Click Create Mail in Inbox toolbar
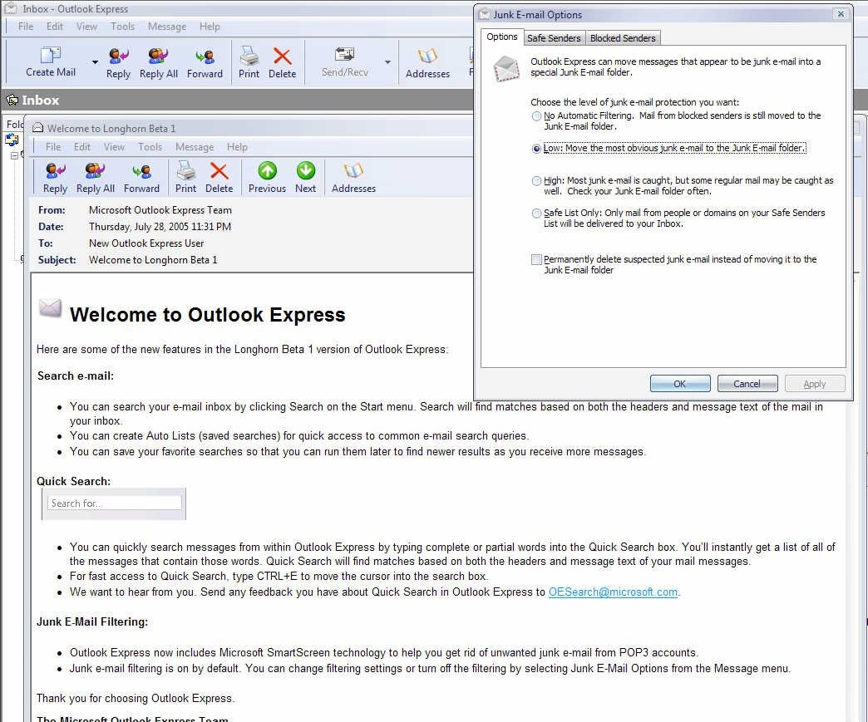868x722 pixels. pos(51,62)
